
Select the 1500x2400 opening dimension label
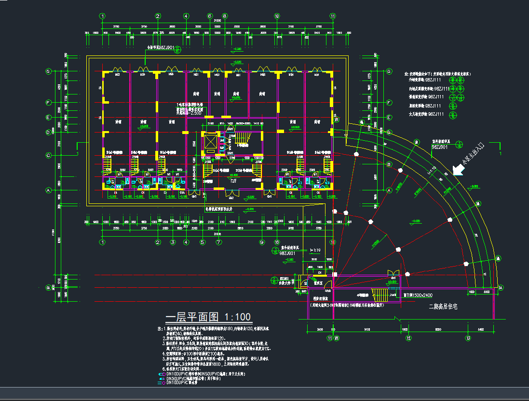tap(419, 295)
